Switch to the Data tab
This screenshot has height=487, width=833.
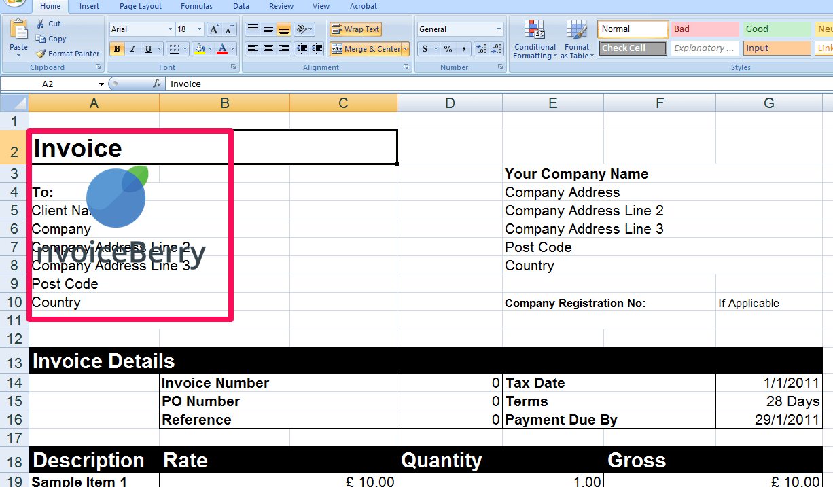coord(241,6)
